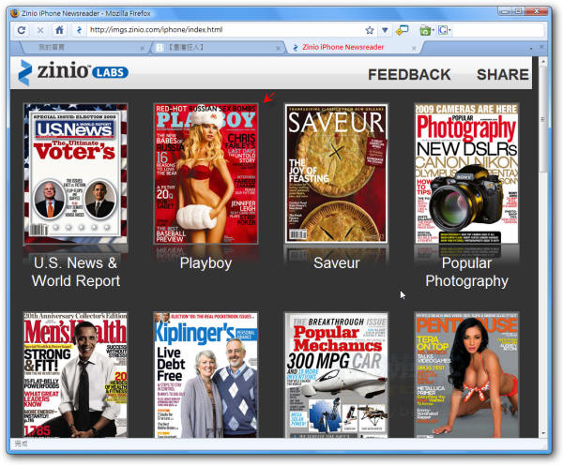The image size is (563, 465).
Task: Click the Zinio Labs logo
Action: tap(73, 72)
